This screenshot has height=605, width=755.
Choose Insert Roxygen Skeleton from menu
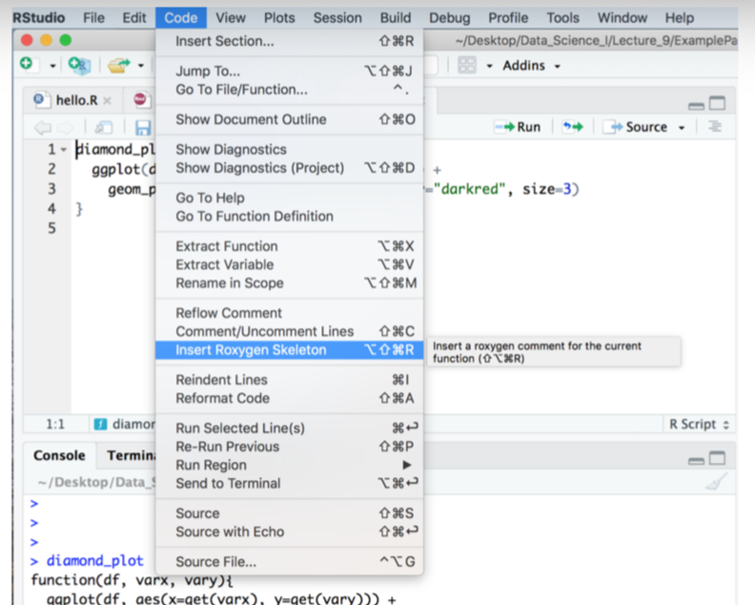tap(251, 350)
